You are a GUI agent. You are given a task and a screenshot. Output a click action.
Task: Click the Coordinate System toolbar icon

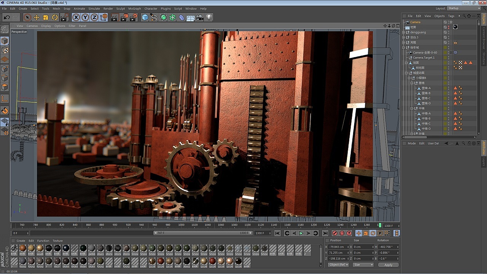click(104, 17)
